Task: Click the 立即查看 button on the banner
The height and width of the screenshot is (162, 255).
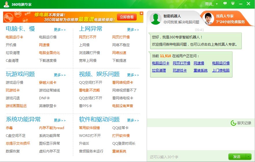Action: (x=127, y=17)
